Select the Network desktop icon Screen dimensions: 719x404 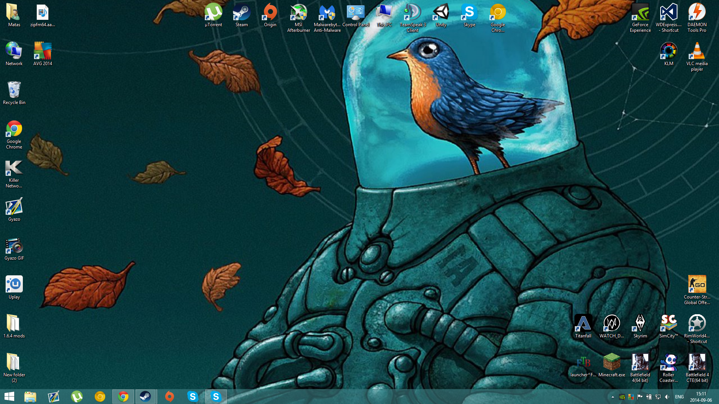point(14,54)
